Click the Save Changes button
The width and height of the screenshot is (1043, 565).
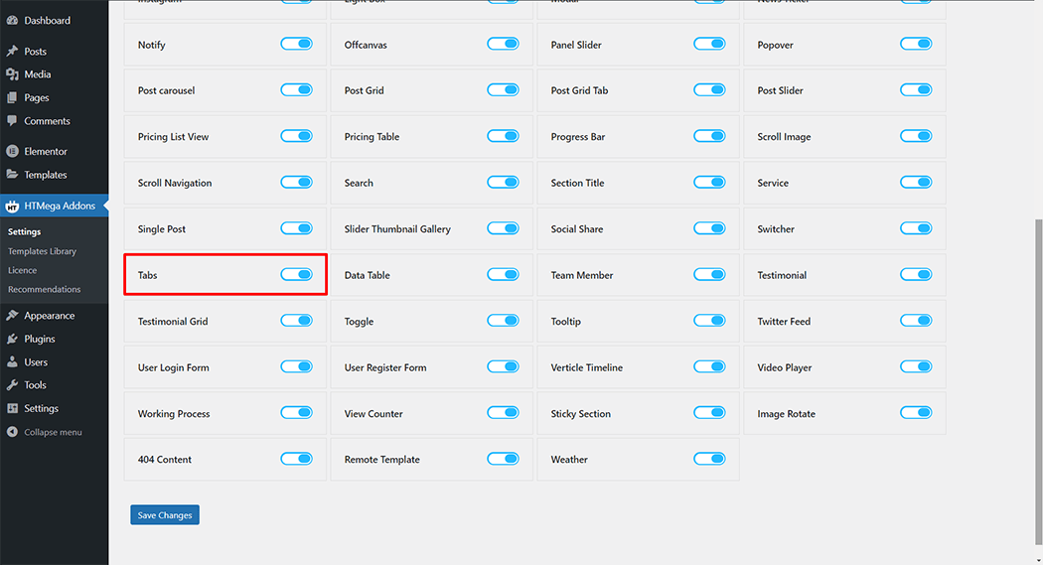click(165, 515)
